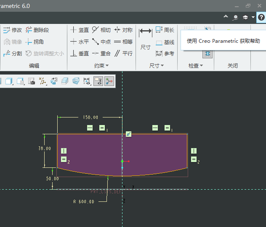
Task: Apply the 垂直 (Perpendicular) constraint
Action: click(80, 53)
